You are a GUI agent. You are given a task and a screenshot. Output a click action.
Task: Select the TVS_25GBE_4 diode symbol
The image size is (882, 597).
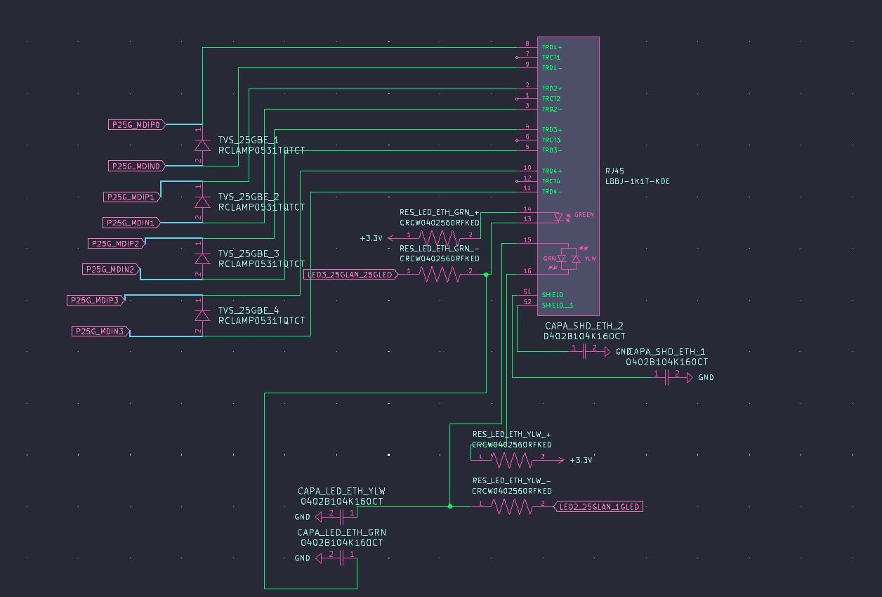pyautogui.click(x=202, y=317)
